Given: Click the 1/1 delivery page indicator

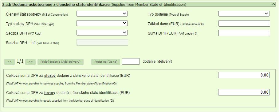Looking at the screenshot, I should (x=20, y=61).
